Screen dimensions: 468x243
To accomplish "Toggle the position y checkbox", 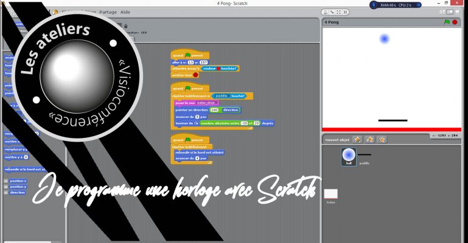I will pos(6,187).
